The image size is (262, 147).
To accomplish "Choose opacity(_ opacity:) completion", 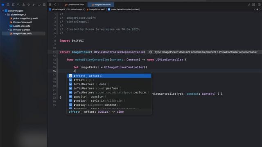I will [109, 97].
